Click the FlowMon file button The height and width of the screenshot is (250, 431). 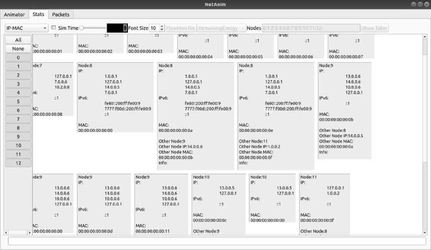pos(181,28)
